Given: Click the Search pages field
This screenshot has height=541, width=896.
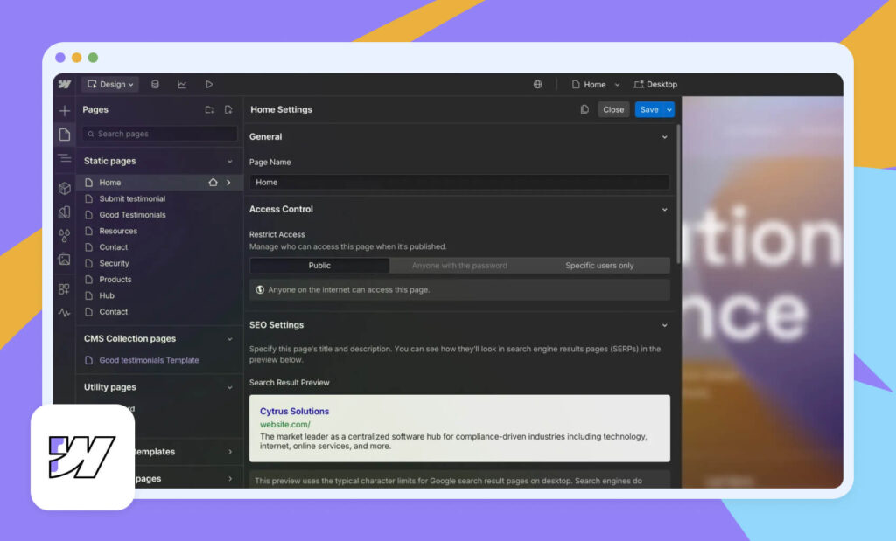Looking at the screenshot, I should tap(160, 134).
